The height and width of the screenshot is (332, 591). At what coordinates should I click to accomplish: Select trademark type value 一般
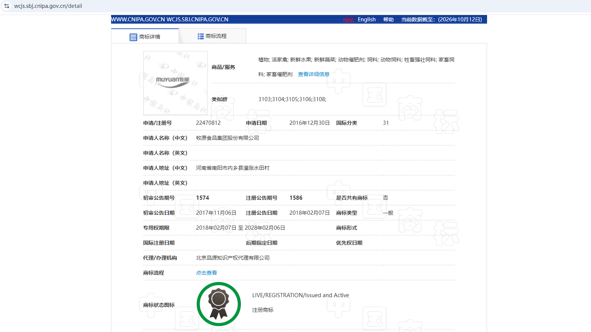[388, 213]
